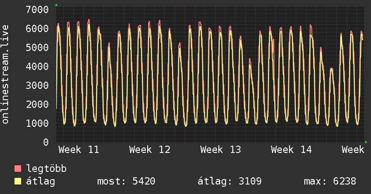Click the 'max: 6238' statistic
The height and width of the screenshot is (194, 371).
[x=330, y=181]
